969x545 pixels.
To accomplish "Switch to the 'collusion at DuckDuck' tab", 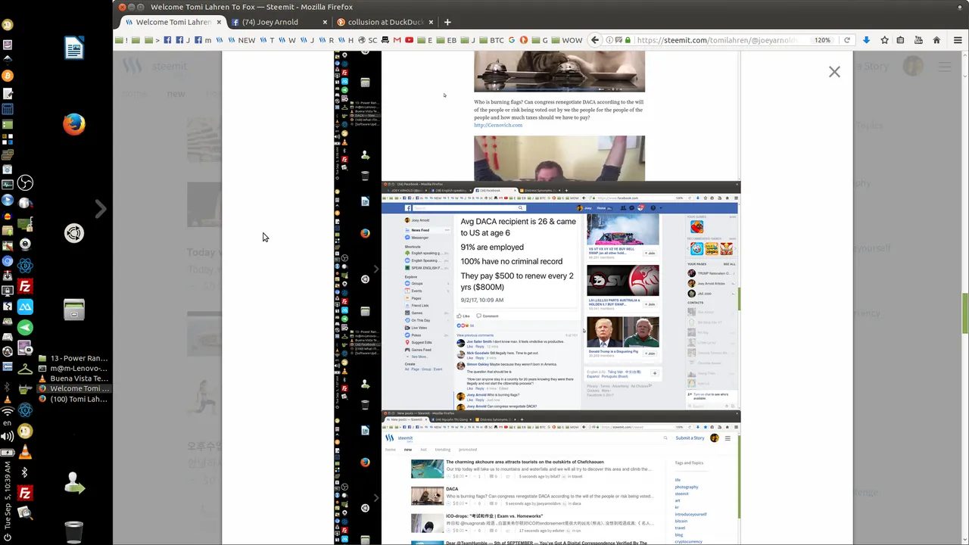I will [385, 22].
